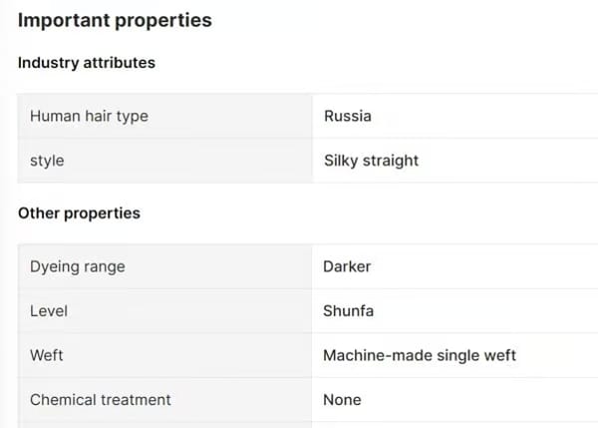Viewport: 598px width, 428px height.
Task: Click the Other properties subheading
Action: 79,214
